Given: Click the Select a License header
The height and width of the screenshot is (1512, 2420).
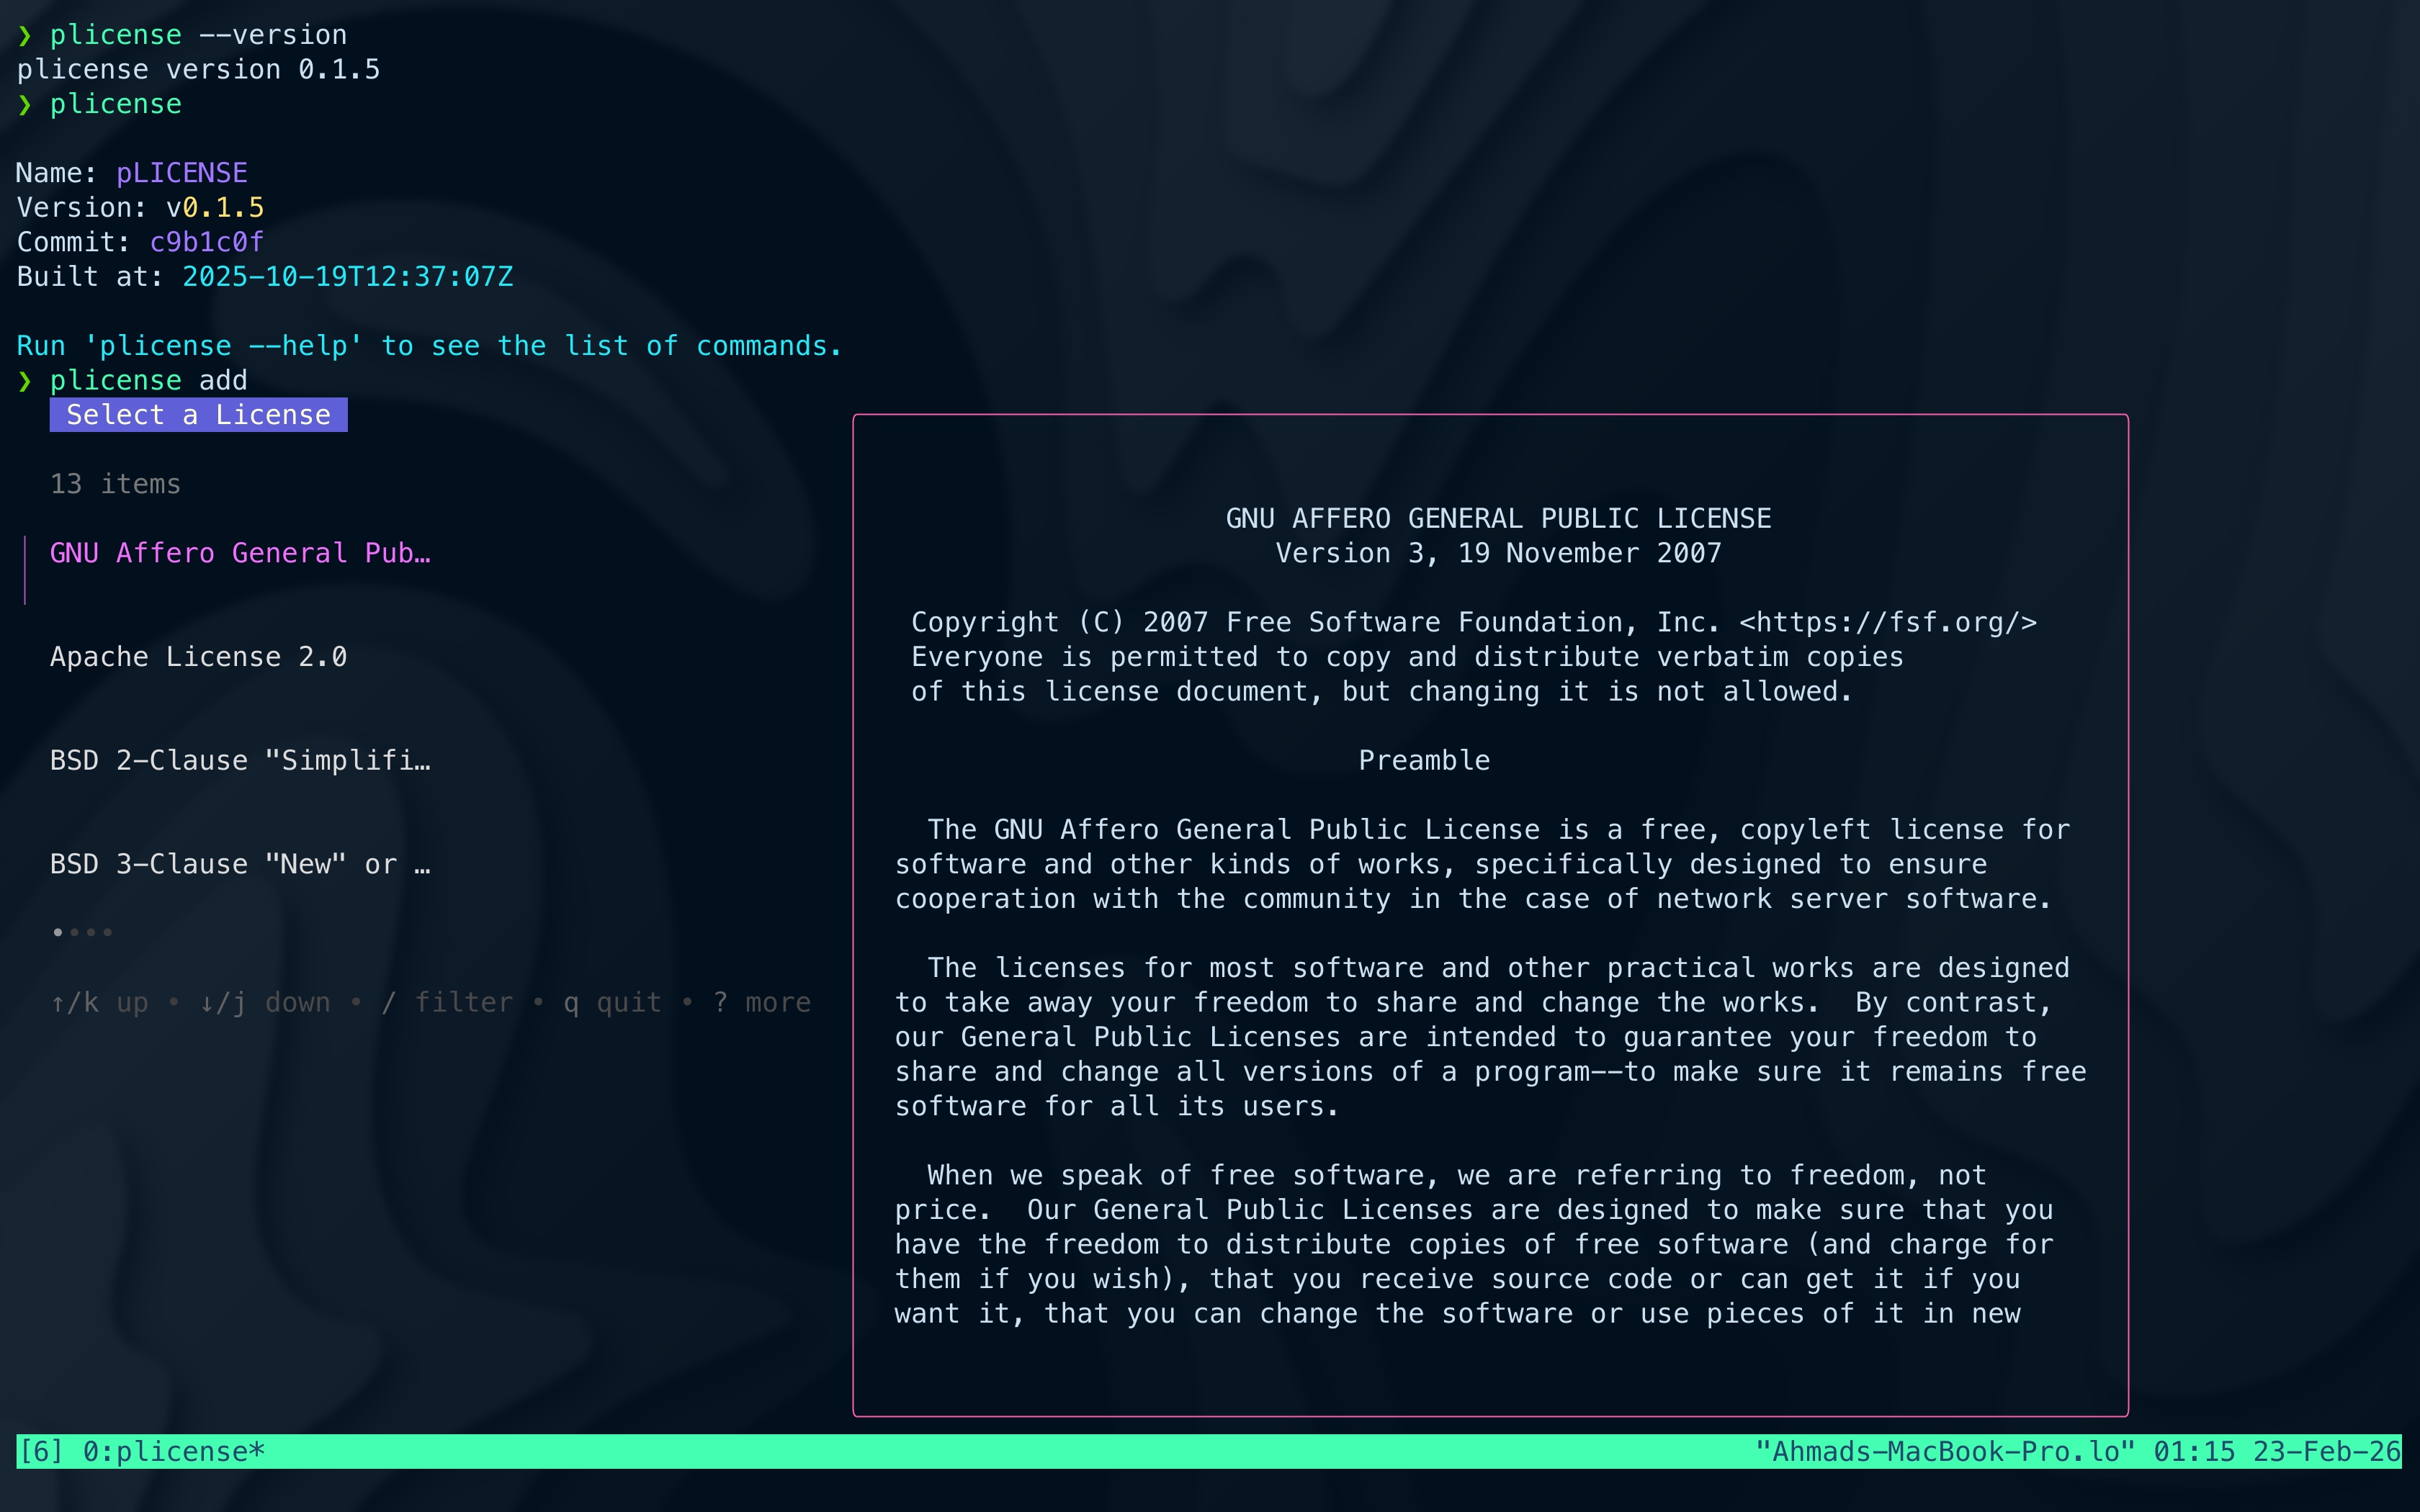Looking at the screenshot, I should click(x=198, y=415).
